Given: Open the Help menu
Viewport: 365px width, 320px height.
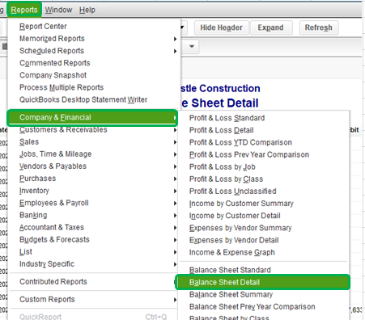Looking at the screenshot, I should tap(87, 10).
